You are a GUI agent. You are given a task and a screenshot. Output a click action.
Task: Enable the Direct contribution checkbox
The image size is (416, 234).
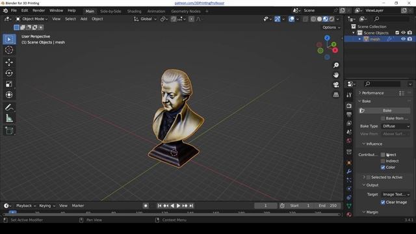(x=383, y=155)
